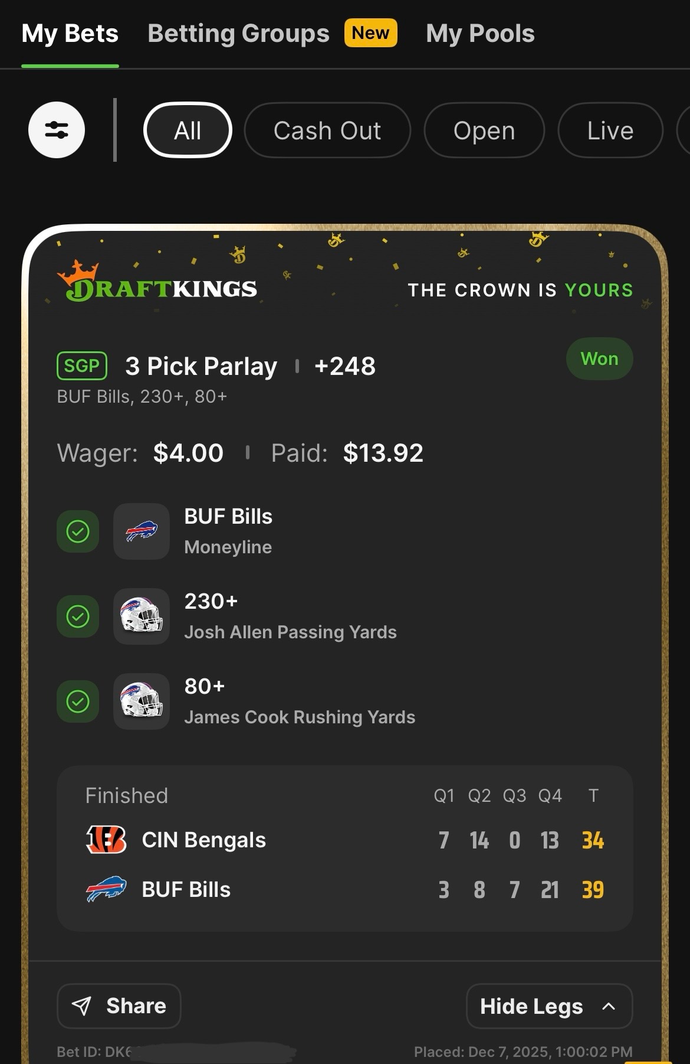Switch to the Betting Groups tab
690x1064 pixels.
(x=238, y=34)
